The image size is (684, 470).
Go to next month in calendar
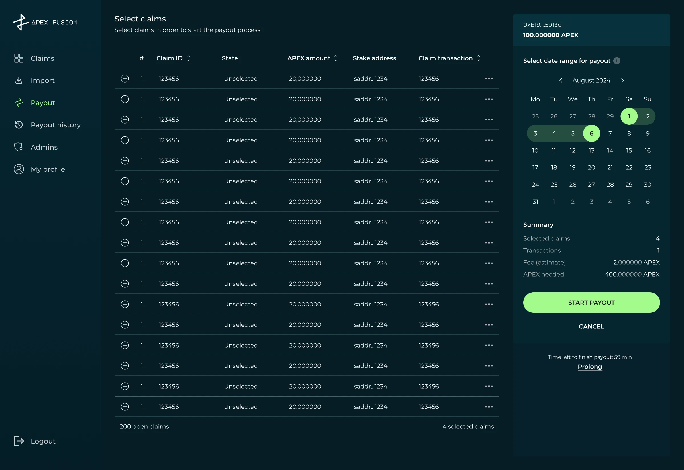(622, 80)
